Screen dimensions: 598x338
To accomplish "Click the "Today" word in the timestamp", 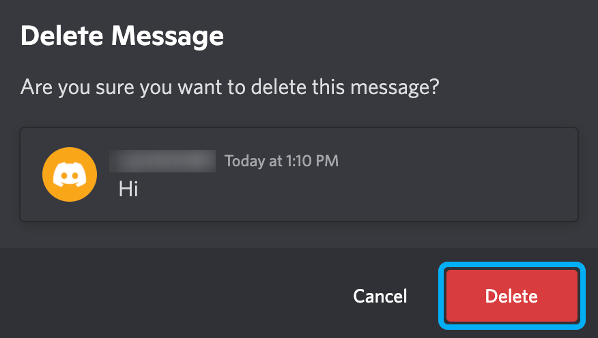I will [x=244, y=162].
